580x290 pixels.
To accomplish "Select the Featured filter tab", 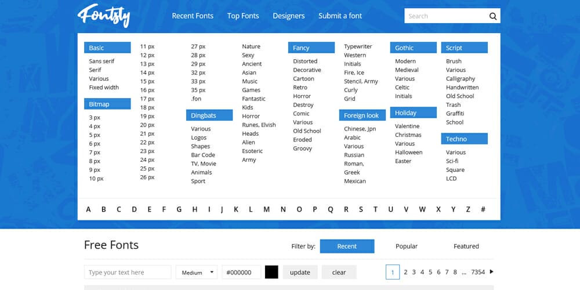I will point(466,246).
